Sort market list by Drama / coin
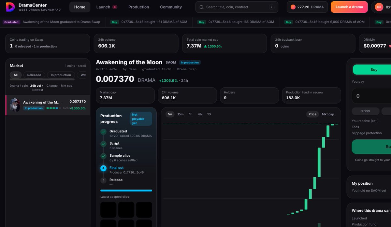This screenshot has height=227, width=391. (x=19, y=86)
